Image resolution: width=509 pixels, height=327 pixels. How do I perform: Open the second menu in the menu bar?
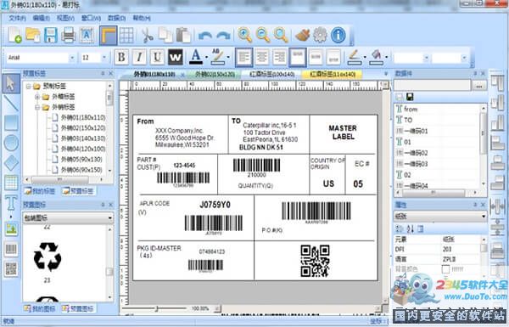42,18
